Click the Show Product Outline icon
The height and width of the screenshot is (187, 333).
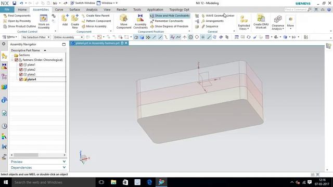[x=5, y=26]
